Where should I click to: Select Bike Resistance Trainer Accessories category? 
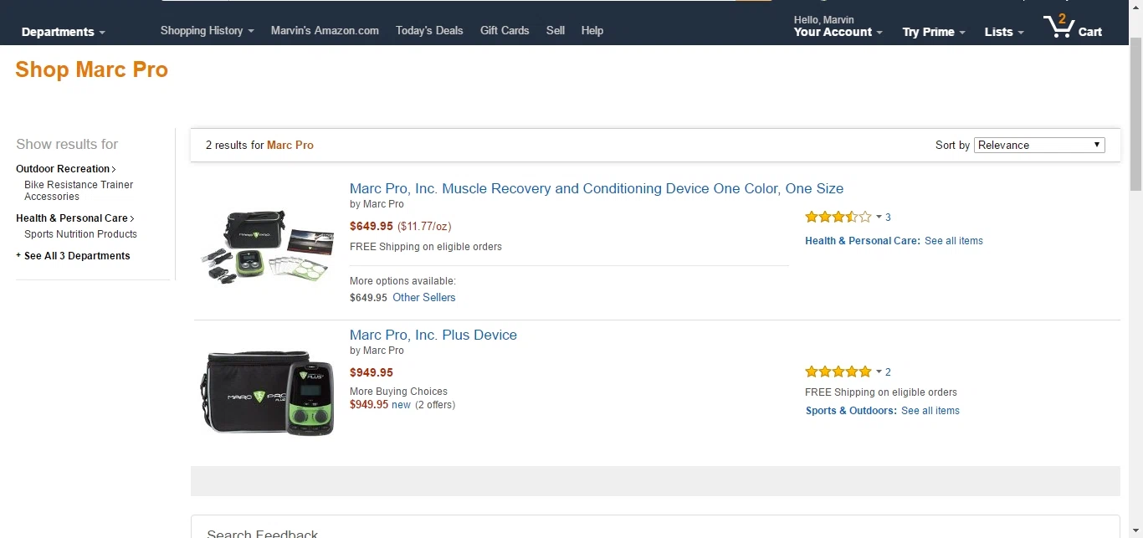[79, 191]
